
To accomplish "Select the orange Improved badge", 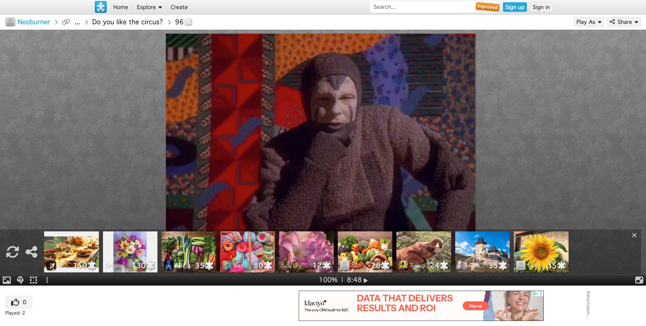I will pos(487,7).
